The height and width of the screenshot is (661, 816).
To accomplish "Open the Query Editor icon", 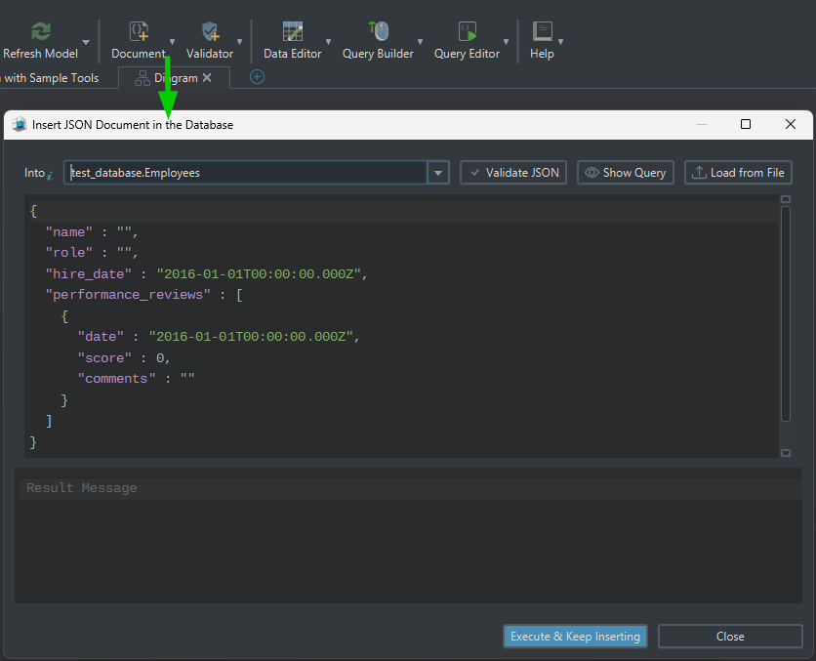I will [x=468, y=31].
